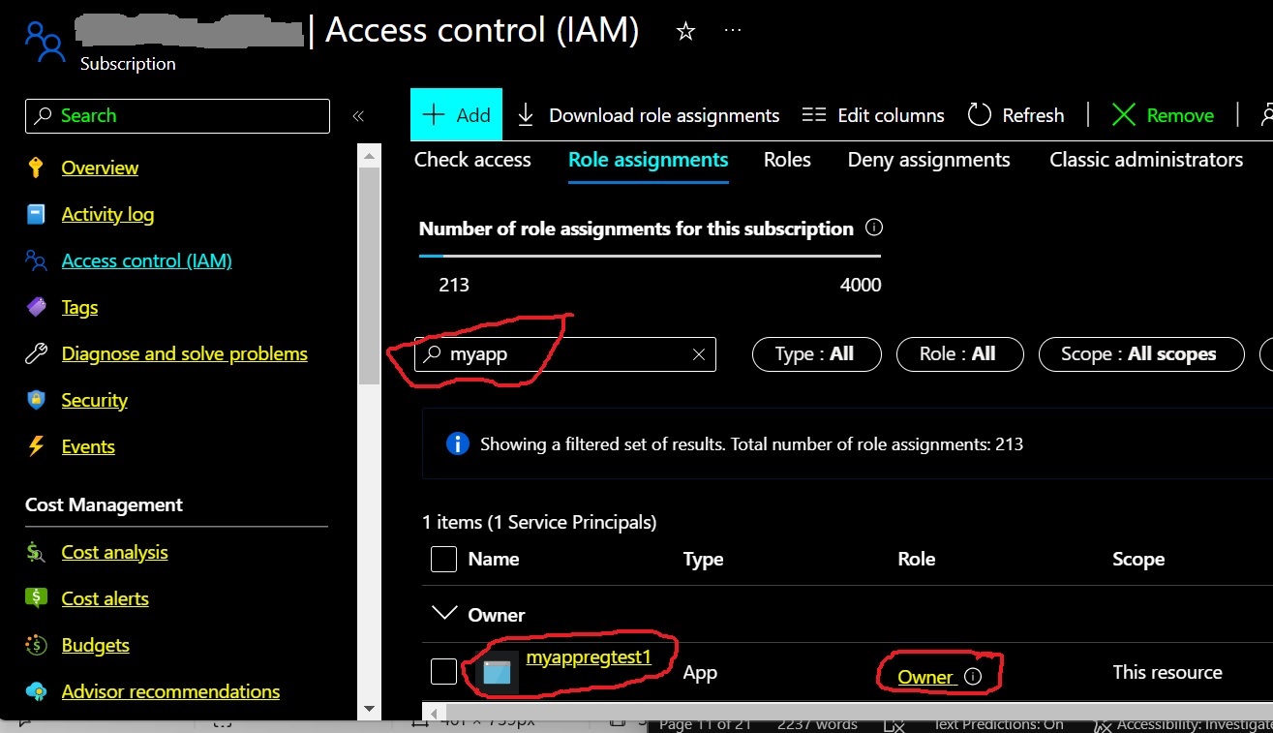Sort by the Type column header

tap(703, 559)
